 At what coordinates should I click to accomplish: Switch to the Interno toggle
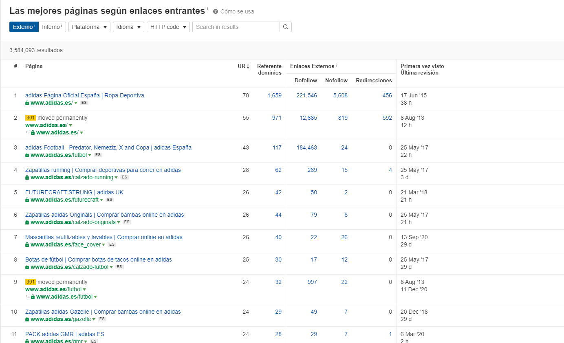tap(52, 27)
